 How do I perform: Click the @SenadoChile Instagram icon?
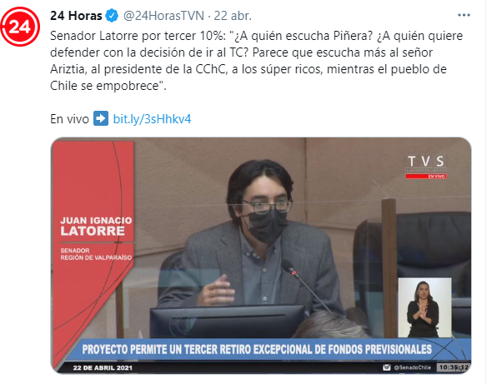[x=386, y=367]
